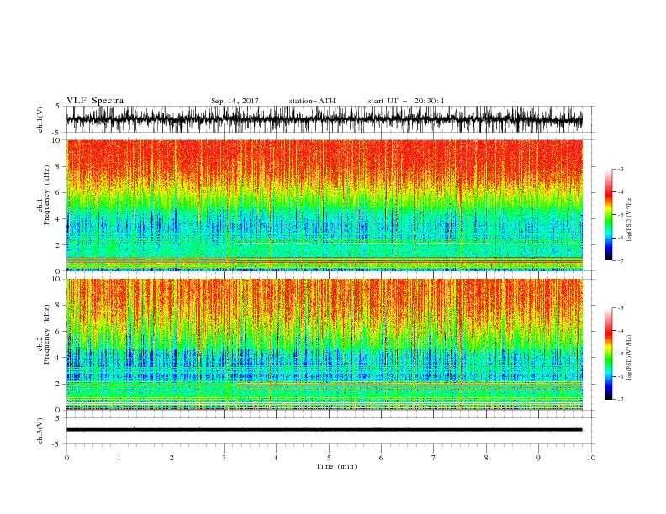666x514 pixels.
Task: Click the ch.1 voltage waveform trace
Action: coord(324,119)
